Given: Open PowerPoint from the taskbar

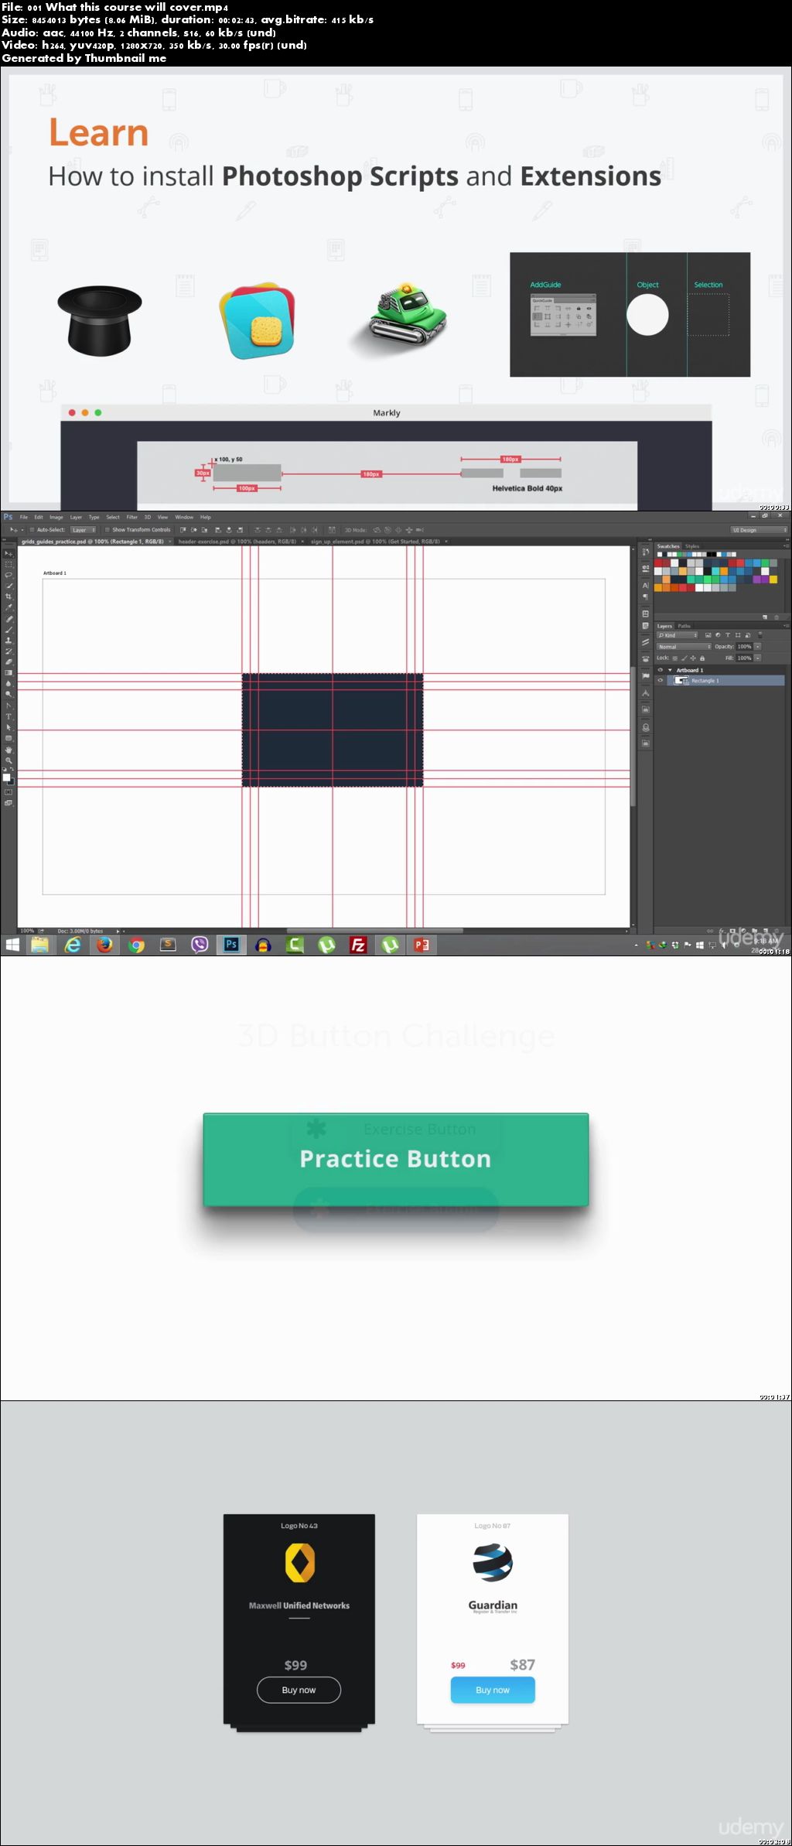Looking at the screenshot, I should 422,945.
